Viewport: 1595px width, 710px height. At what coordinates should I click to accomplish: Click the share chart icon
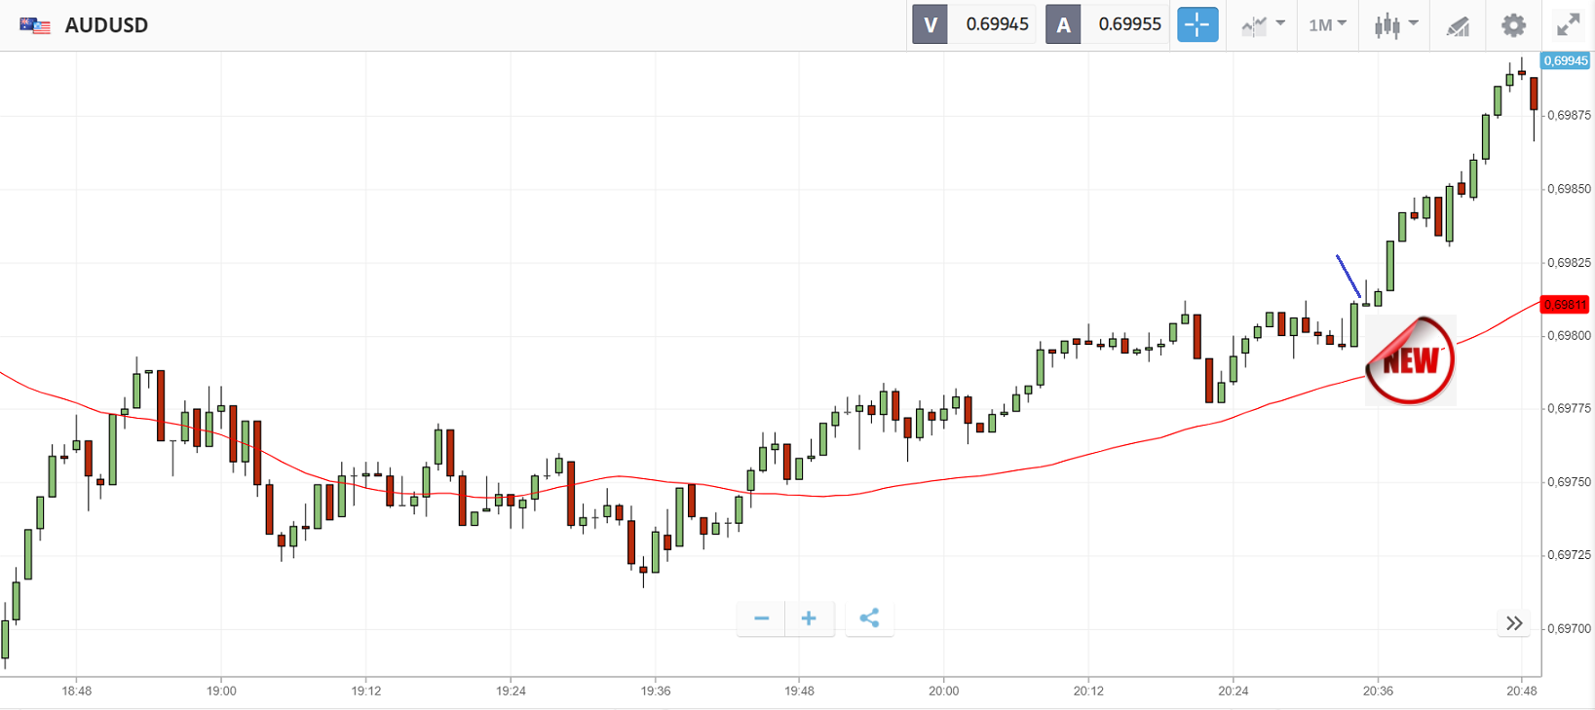869,618
